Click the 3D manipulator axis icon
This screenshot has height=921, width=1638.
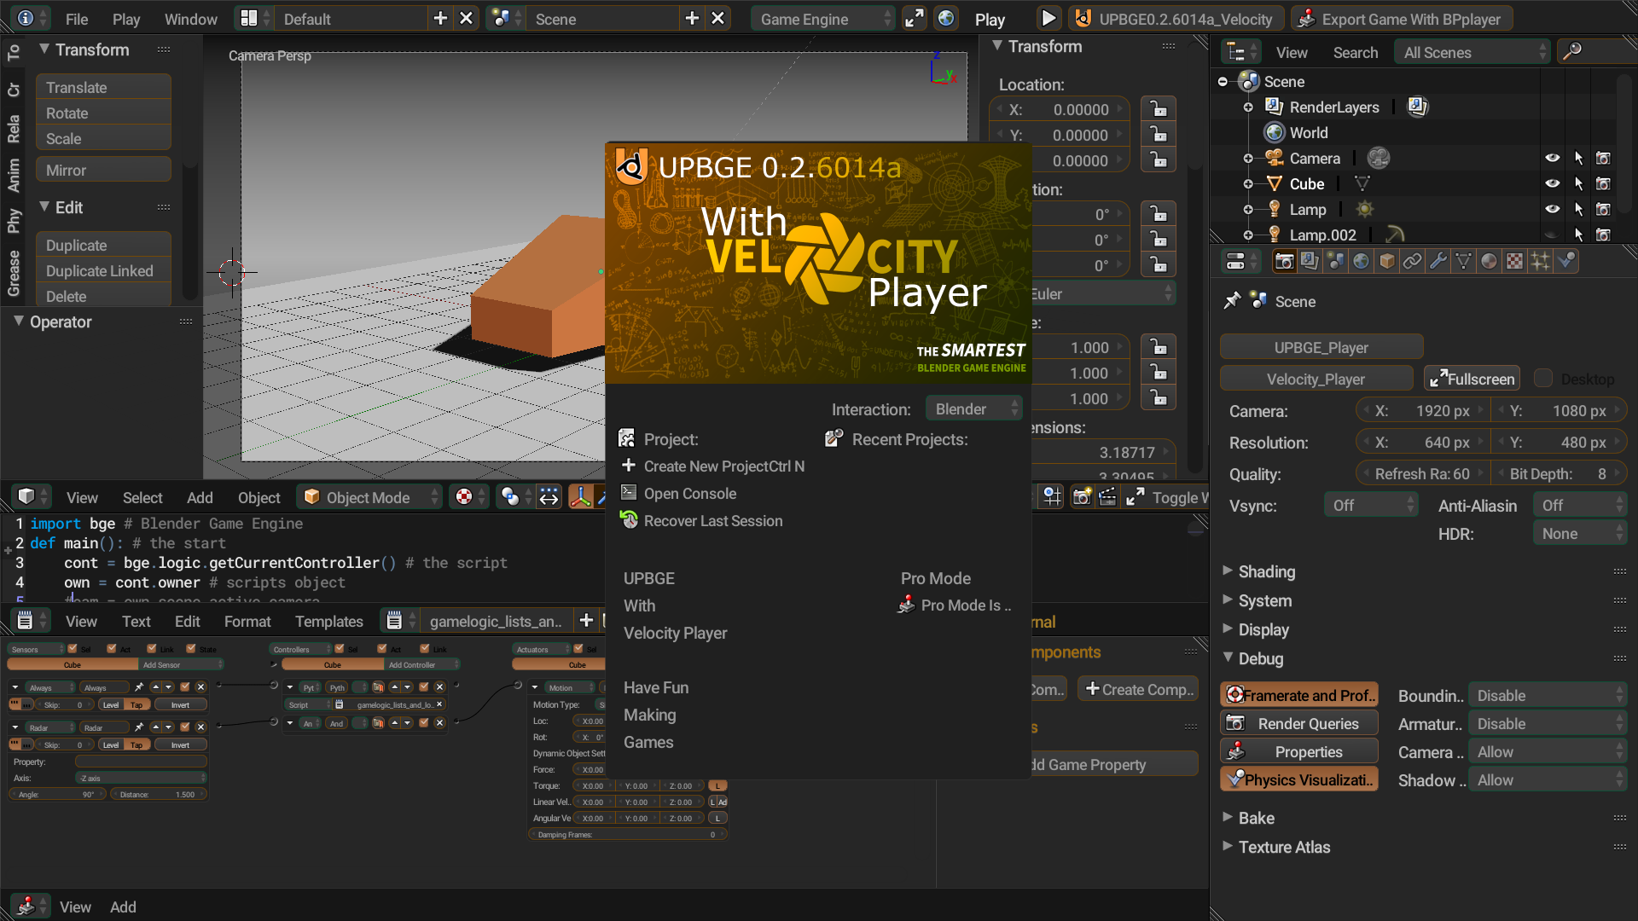(x=580, y=497)
